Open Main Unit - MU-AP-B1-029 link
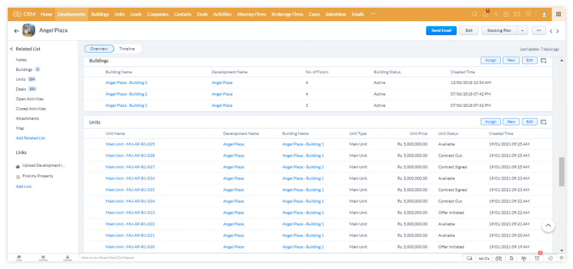 point(130,144)
